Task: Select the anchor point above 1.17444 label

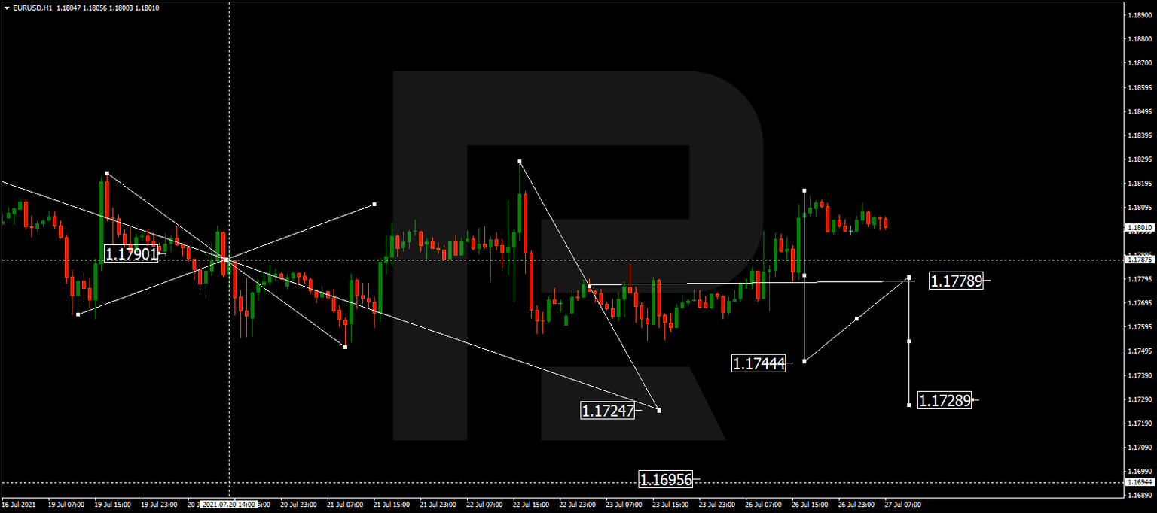Action: pyautogui.click(x=805, y=275)
